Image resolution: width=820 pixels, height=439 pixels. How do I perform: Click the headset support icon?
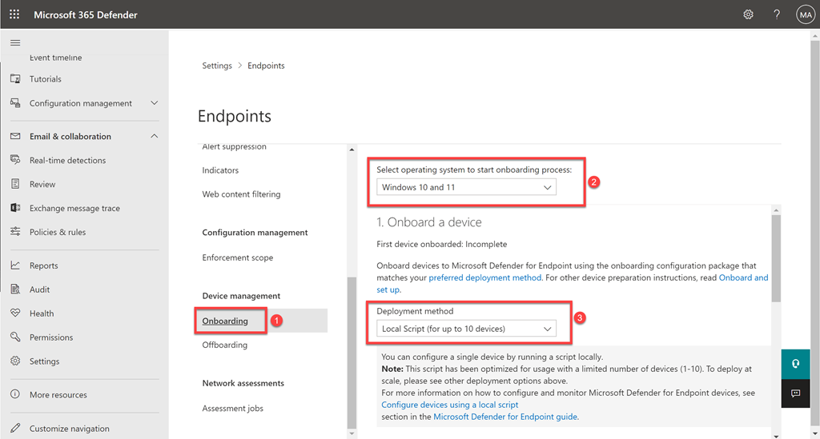click(x=795, y=363)
